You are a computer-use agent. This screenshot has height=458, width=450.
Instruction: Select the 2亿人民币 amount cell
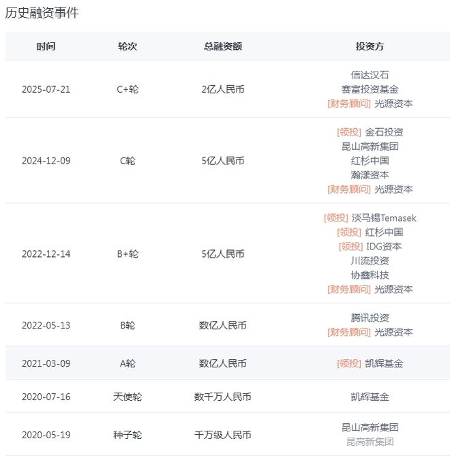(223, 89)
